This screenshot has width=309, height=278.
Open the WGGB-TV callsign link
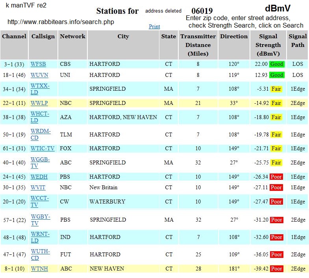pyautogui.click(x=40, y=162)
